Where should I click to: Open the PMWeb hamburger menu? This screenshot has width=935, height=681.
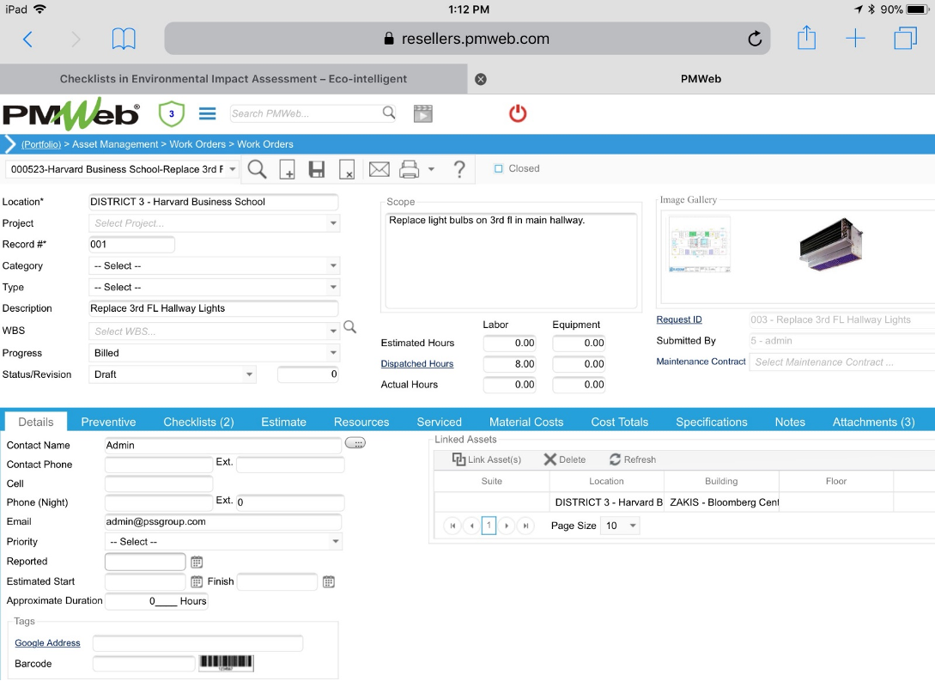[x=208, y=113]
